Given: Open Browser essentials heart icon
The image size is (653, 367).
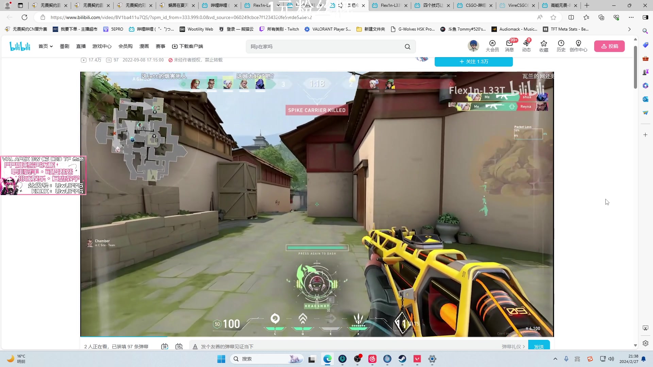Looking at the screenshot, I should tap(616, 17).
